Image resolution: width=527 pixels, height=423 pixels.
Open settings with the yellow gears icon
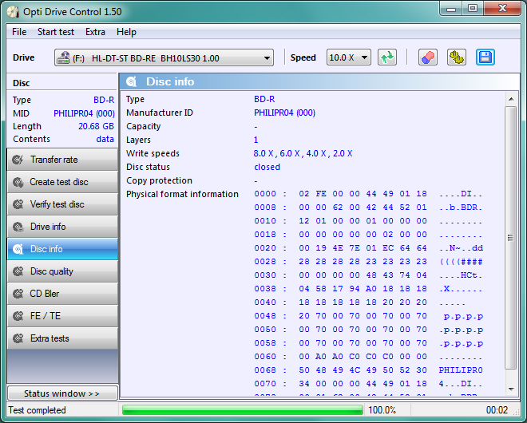457,57
